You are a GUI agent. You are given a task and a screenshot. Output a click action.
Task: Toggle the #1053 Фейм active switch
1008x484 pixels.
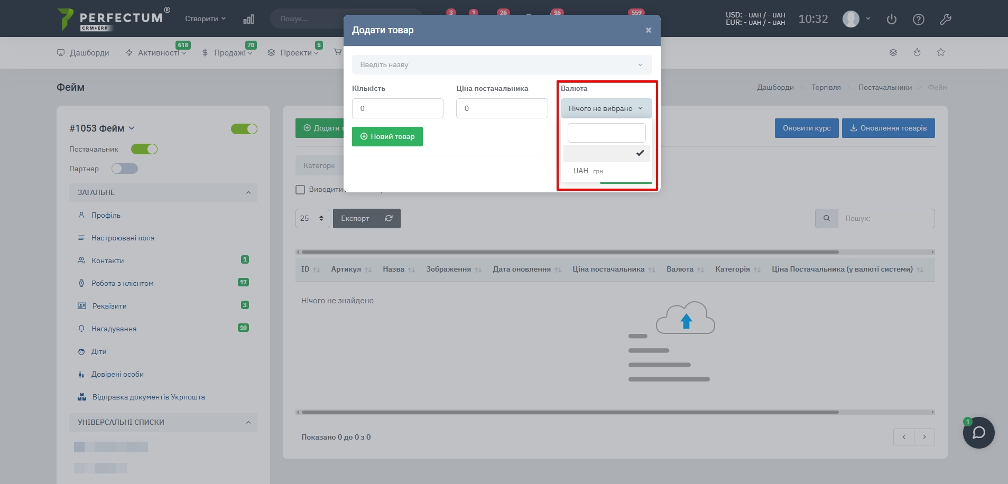tap(244, 129)
